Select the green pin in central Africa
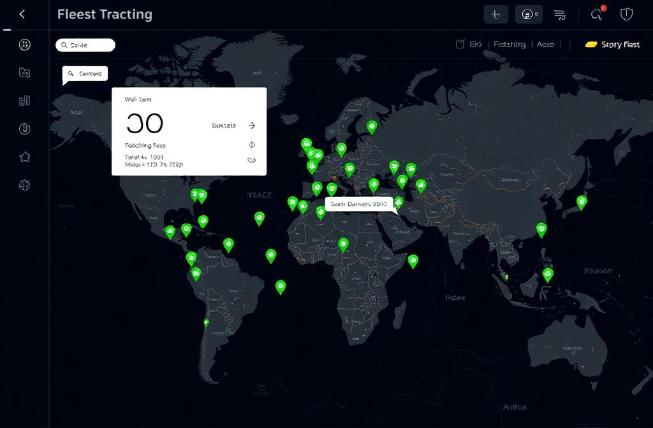 click(x=343, y=245)
